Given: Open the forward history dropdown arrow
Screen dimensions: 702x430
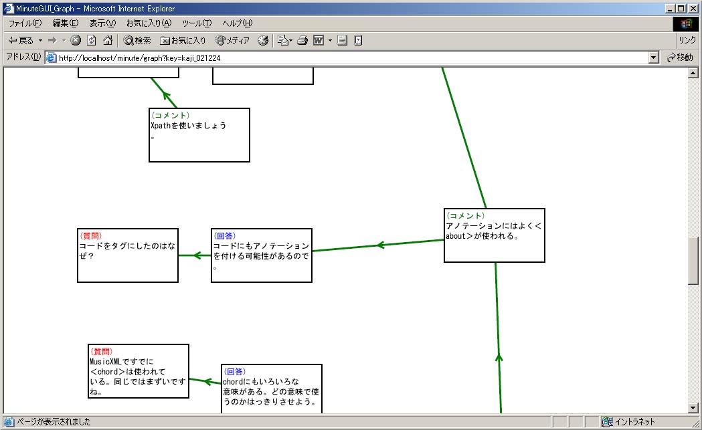Looking at the screenshot, I should tap(64, 41).
